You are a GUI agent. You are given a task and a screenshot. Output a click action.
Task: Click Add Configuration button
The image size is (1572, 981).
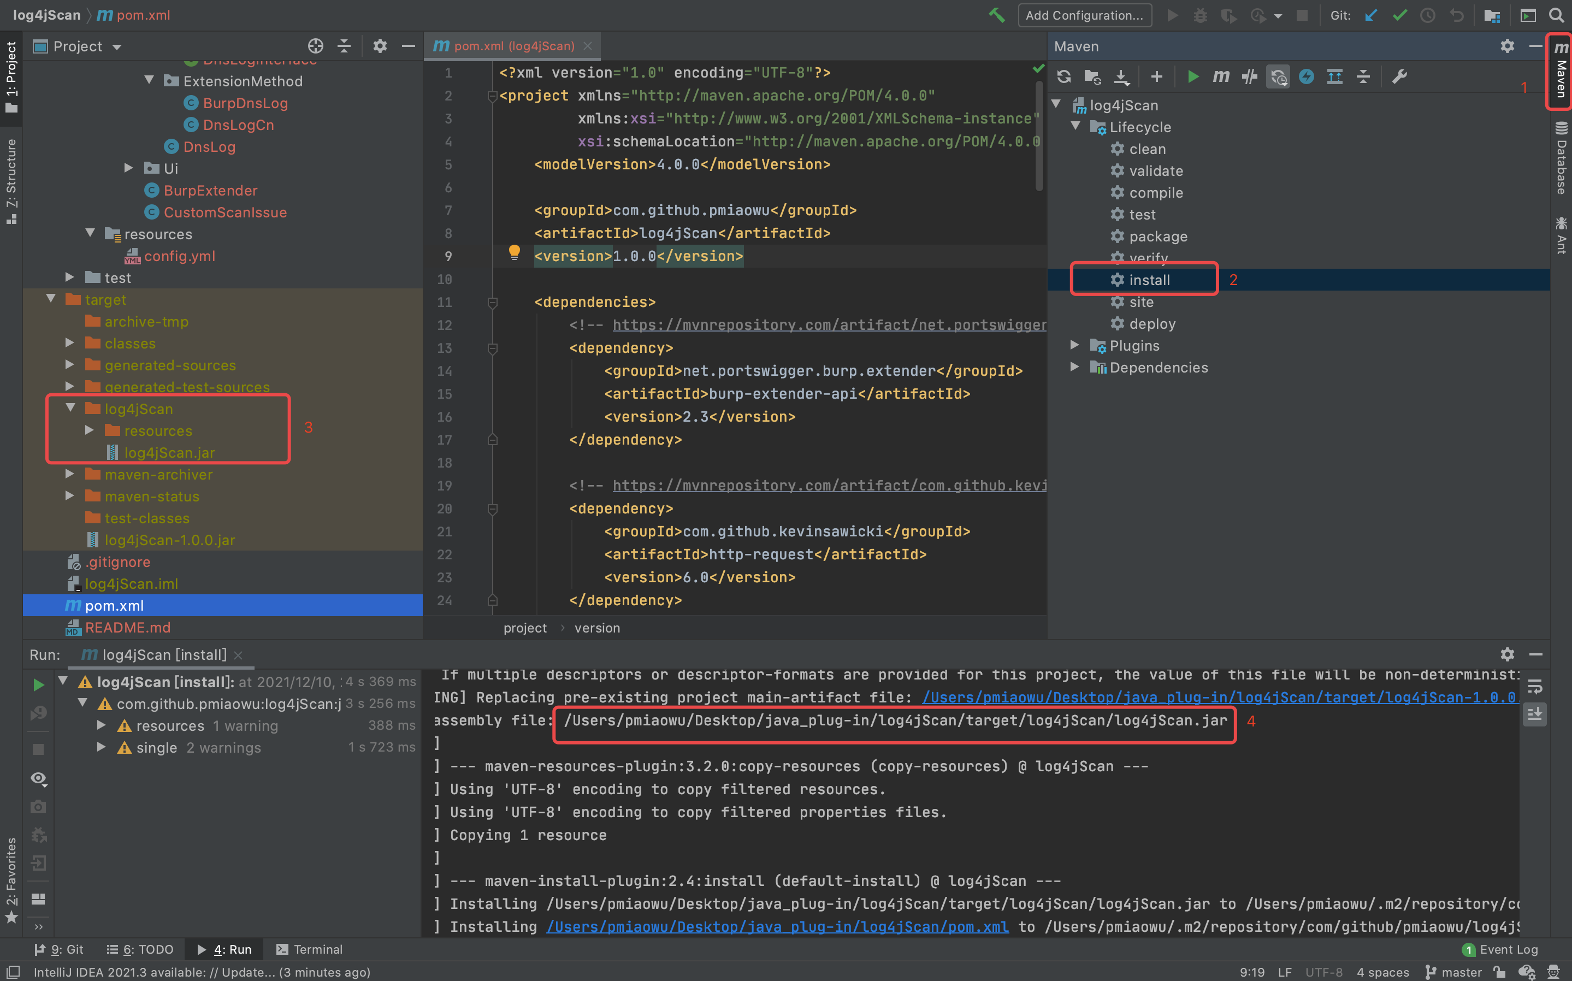click(1084, 15)
